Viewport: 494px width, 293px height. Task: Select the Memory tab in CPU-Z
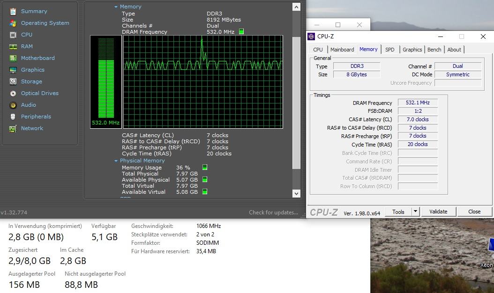(368, 50)
